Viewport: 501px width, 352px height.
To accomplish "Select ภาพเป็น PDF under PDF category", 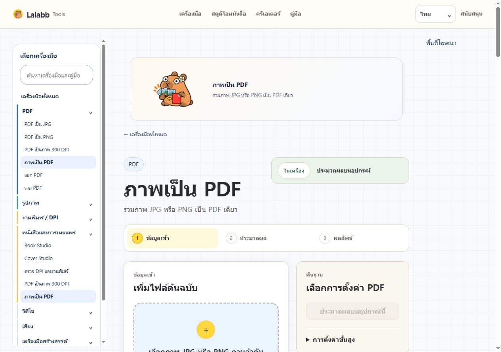I will coord(58,162).
